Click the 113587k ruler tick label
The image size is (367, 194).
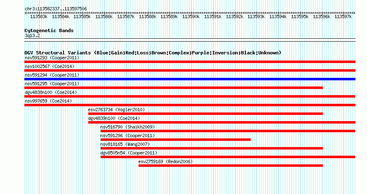coord(126,16)
